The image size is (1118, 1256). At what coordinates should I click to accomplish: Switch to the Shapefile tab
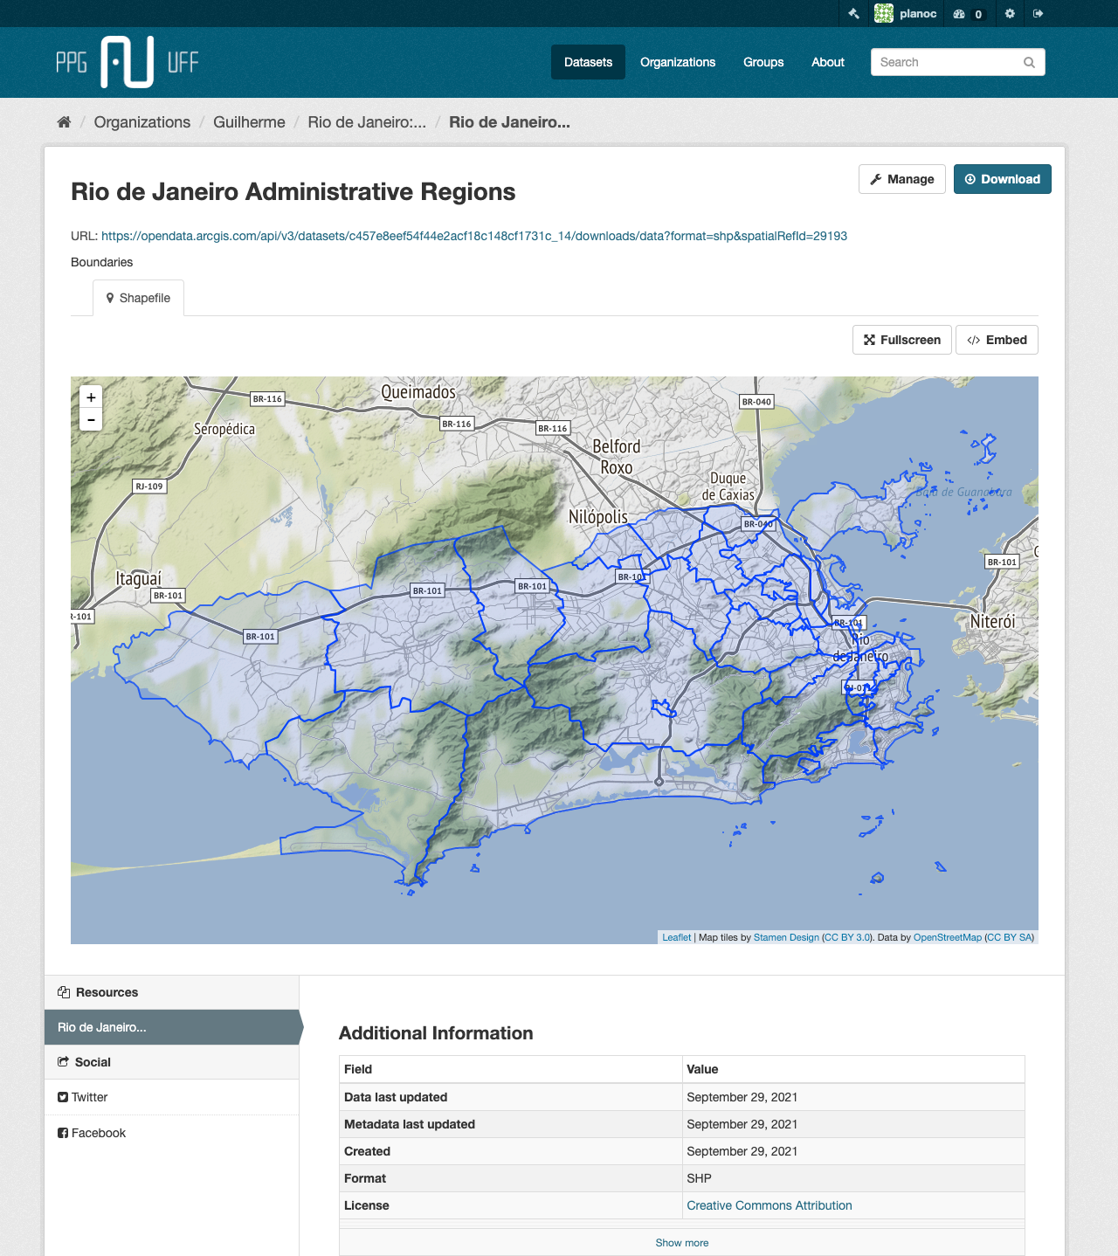(138, 298)
